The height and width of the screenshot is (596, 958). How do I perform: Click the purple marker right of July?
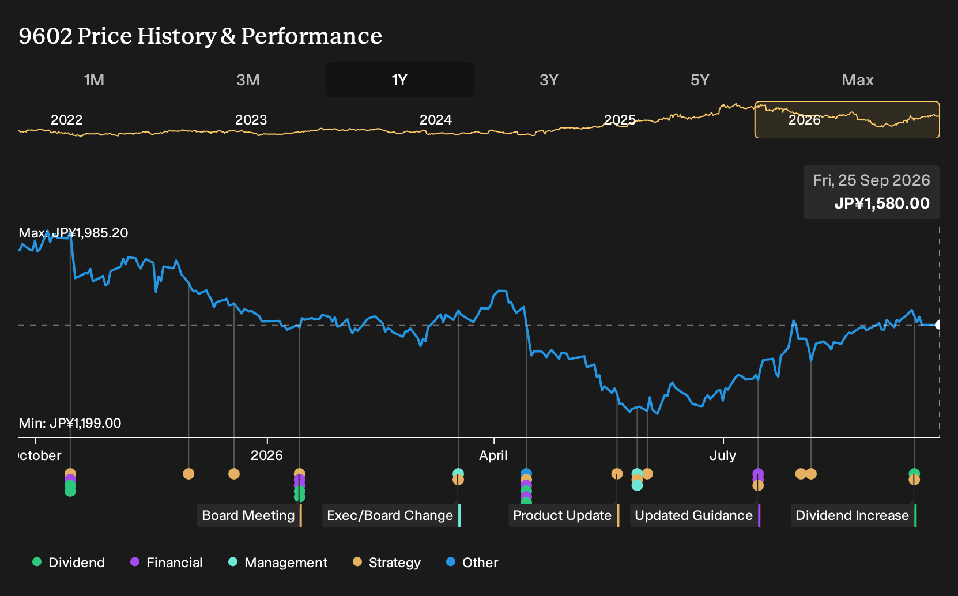coord(758,474)
